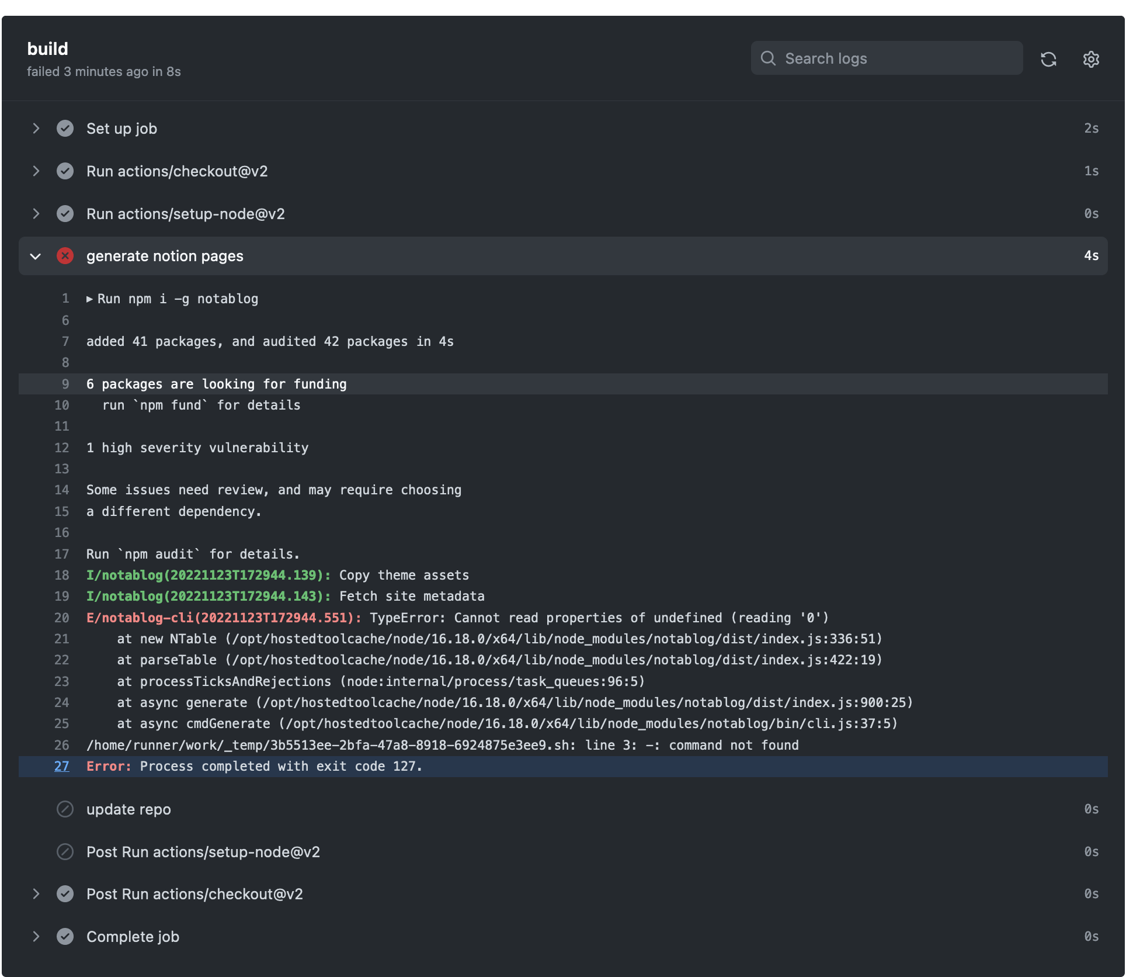Click inside the Search logs field
The image size is (1133, 977).
coord(876,58)
